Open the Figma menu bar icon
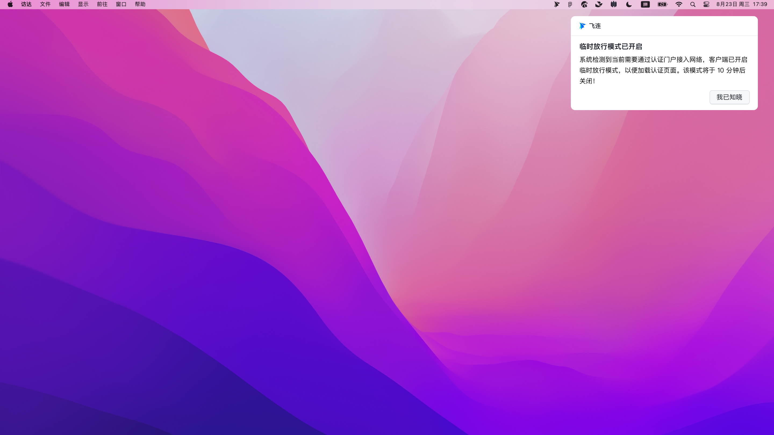This screenshot has width=774, height=435. [570, 4]
